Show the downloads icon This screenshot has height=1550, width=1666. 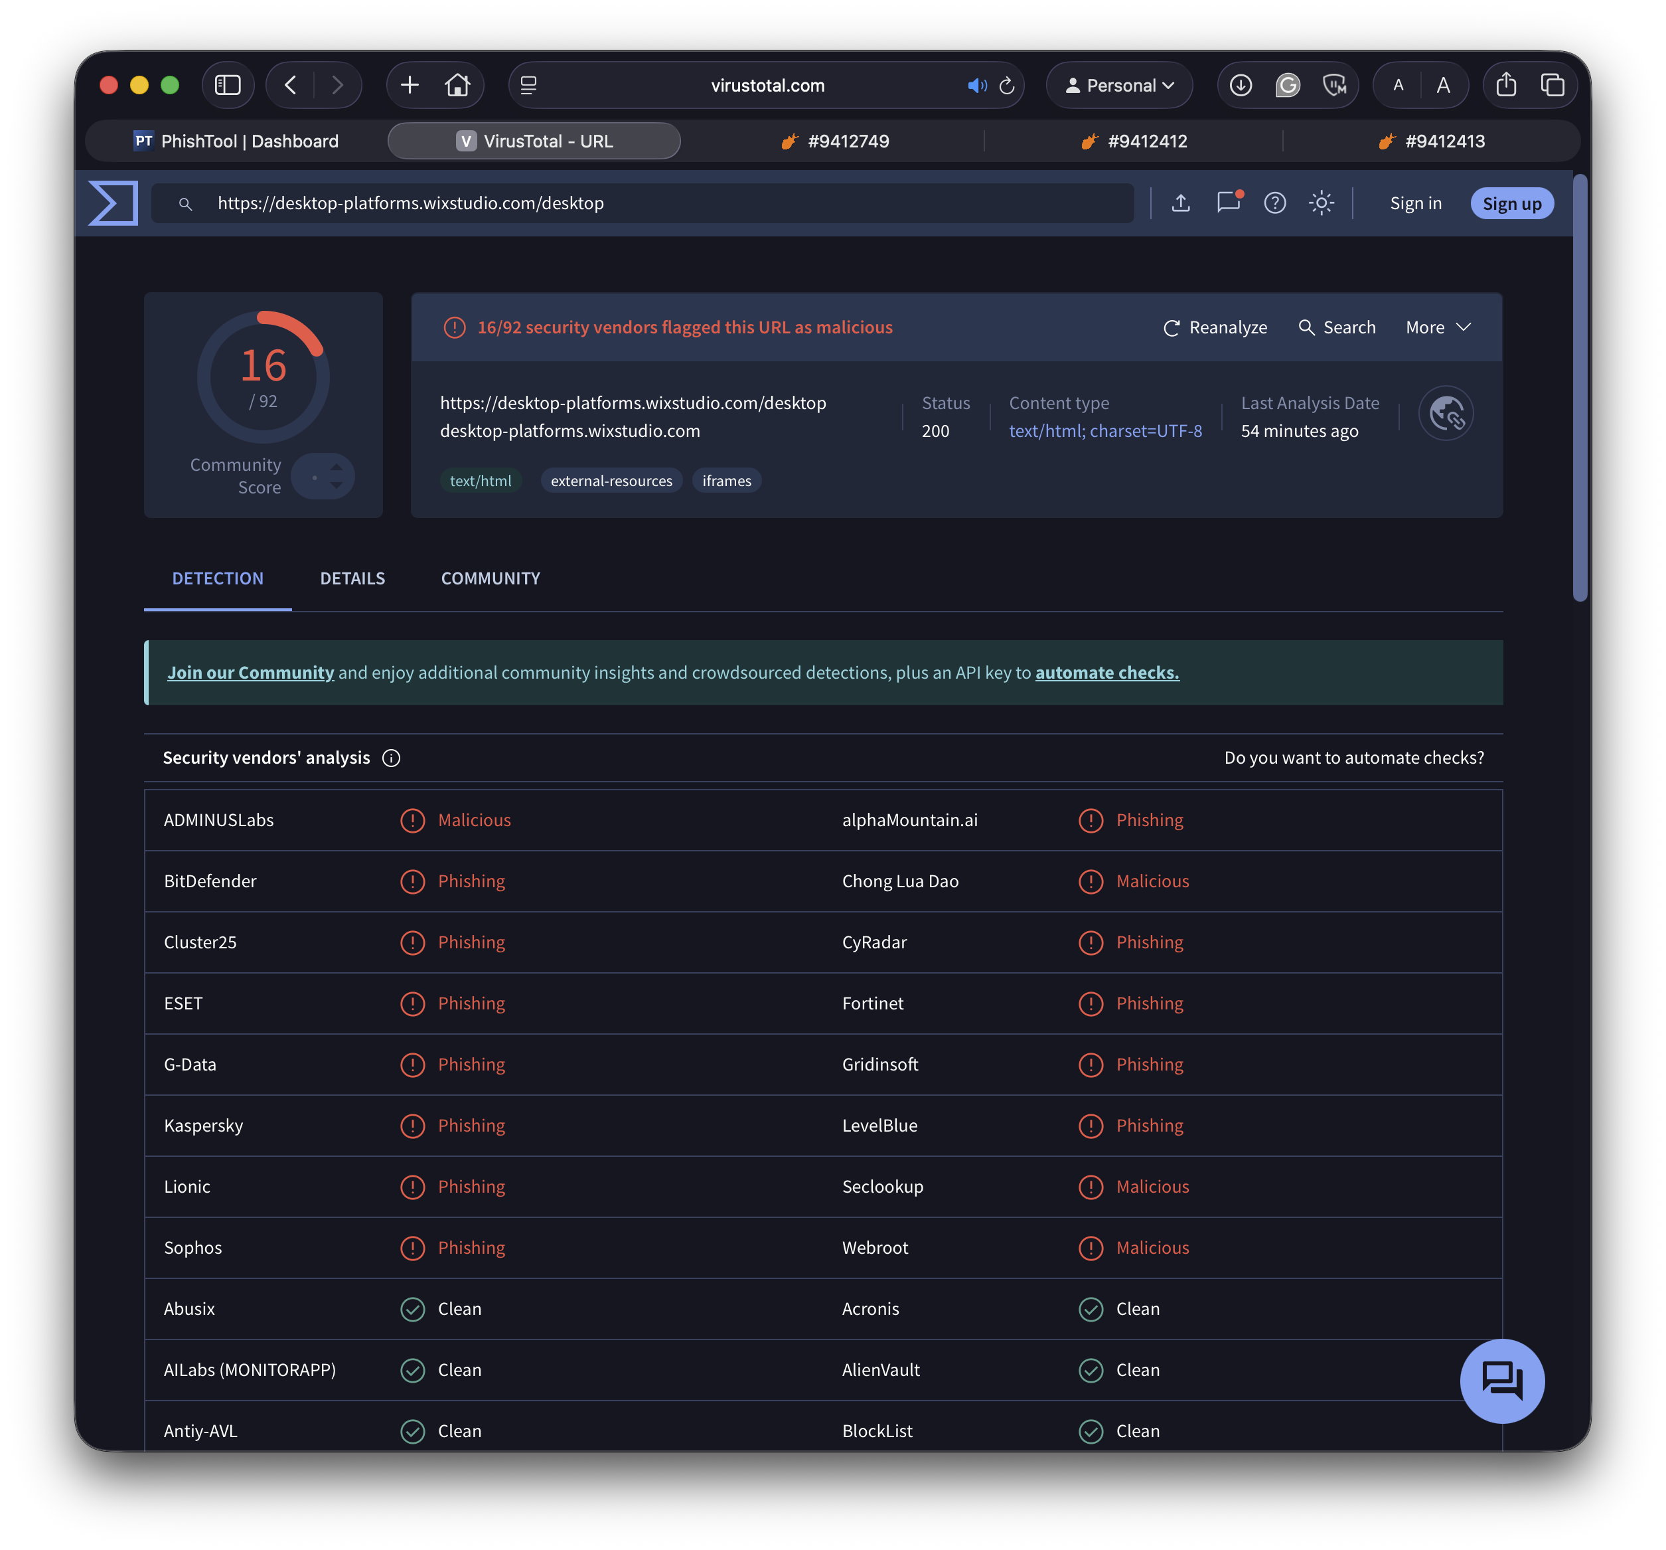(1241, 86)
